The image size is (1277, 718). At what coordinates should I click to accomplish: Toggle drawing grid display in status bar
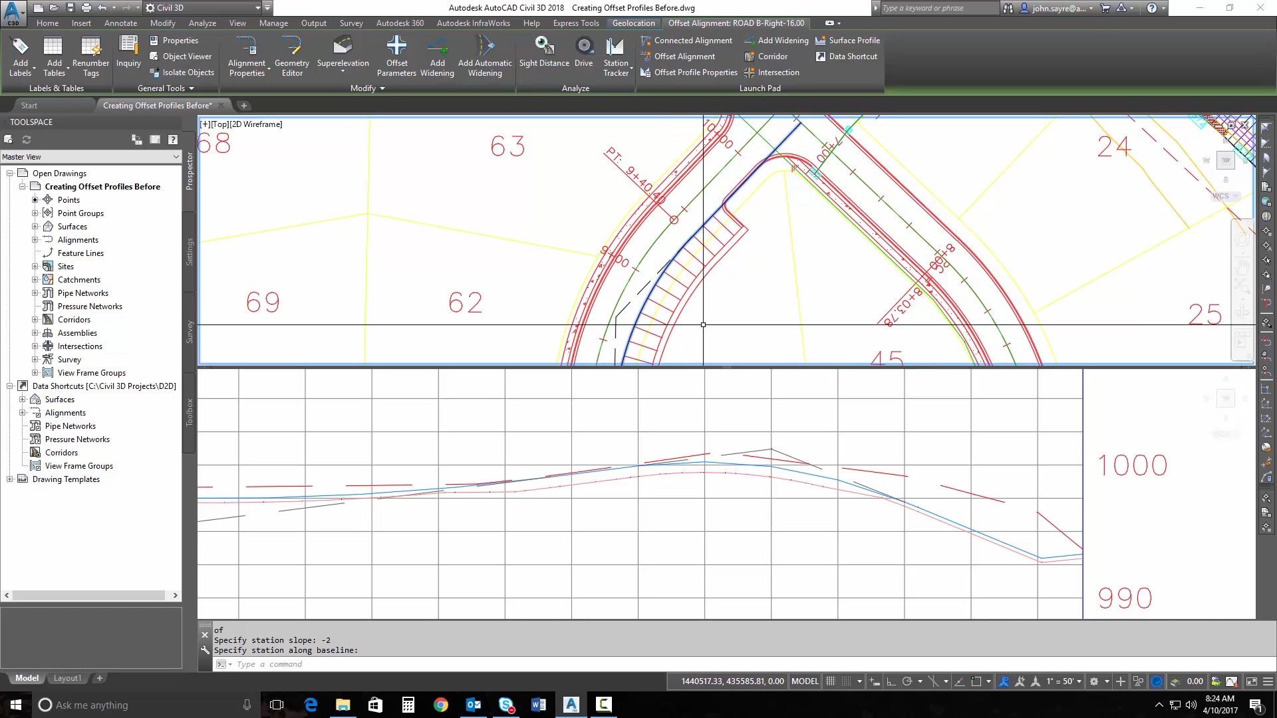(x=831, y=681)
